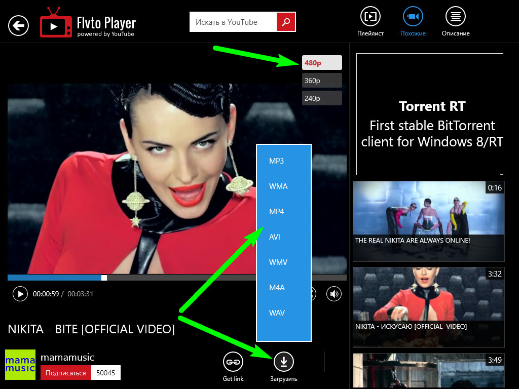
Task: Subscribe with the Подписаться button
Action: 65,373
